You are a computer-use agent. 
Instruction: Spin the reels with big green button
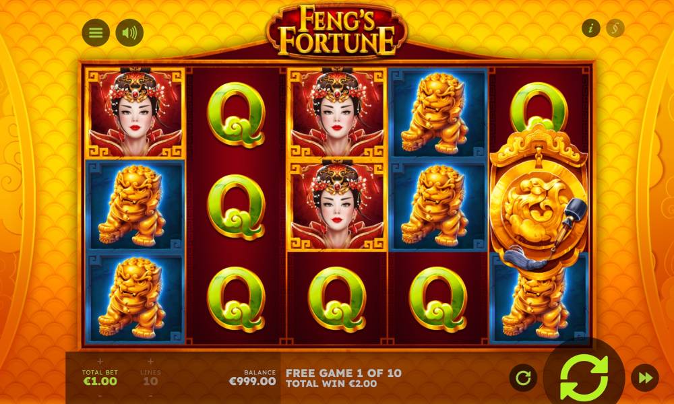(x=584, y=378)
